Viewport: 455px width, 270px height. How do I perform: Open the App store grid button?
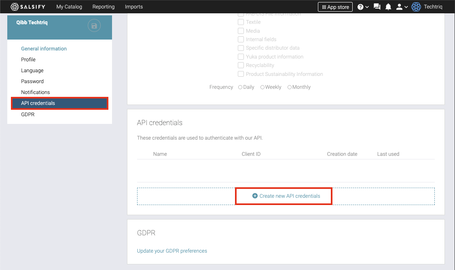pos(335,7)
